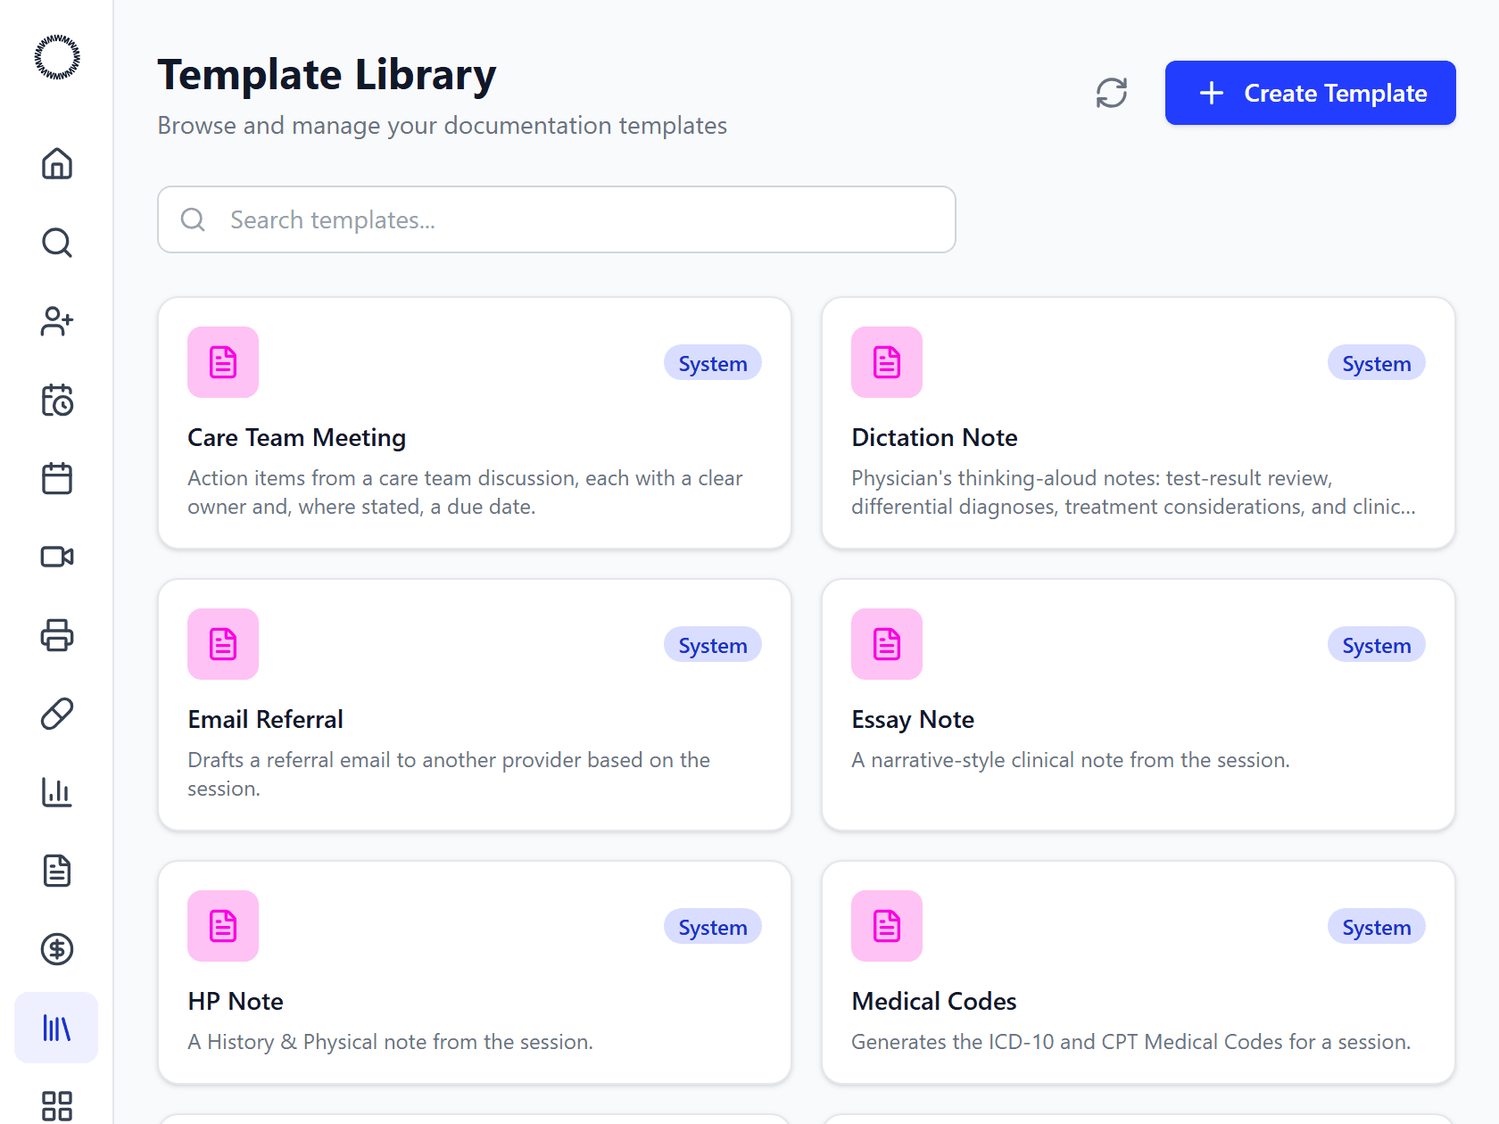Screen dimensions: 1499x1124
Task: Open add patient (user-plus) sidebar icon
Action: (57, 321)
